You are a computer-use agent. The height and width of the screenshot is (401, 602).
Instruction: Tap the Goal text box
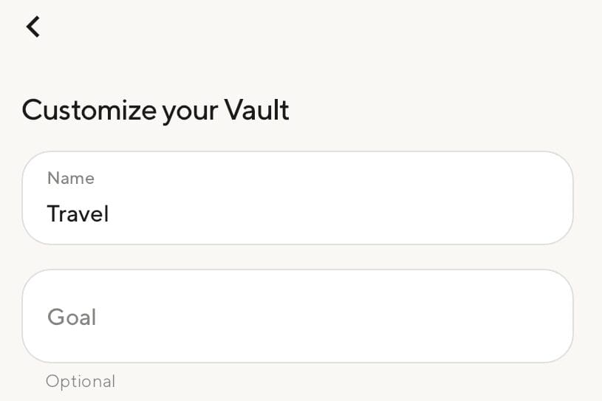coord(297,316)
